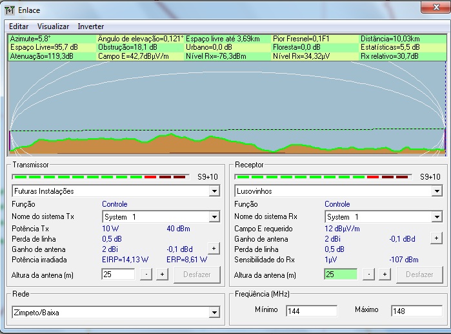Click the Inverter menu item
This screenshot has height=334, width=451.
pos(91,26)
